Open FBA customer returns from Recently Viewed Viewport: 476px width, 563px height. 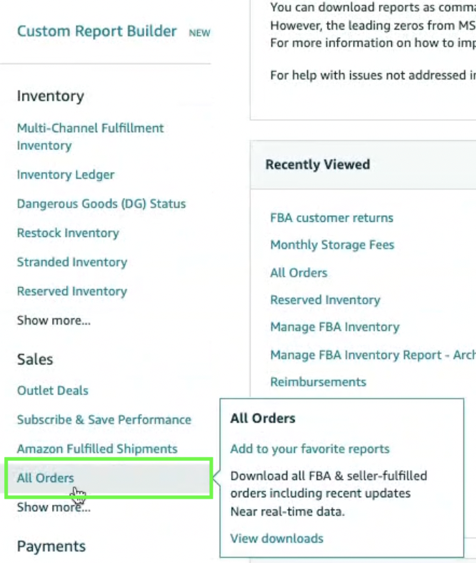[x=332, y=218]
